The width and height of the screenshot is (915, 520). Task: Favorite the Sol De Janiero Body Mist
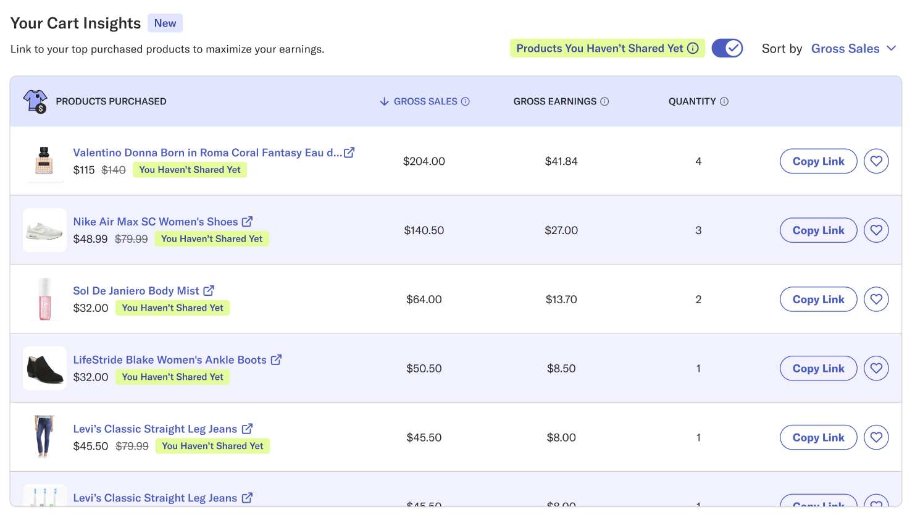point(876,300)
